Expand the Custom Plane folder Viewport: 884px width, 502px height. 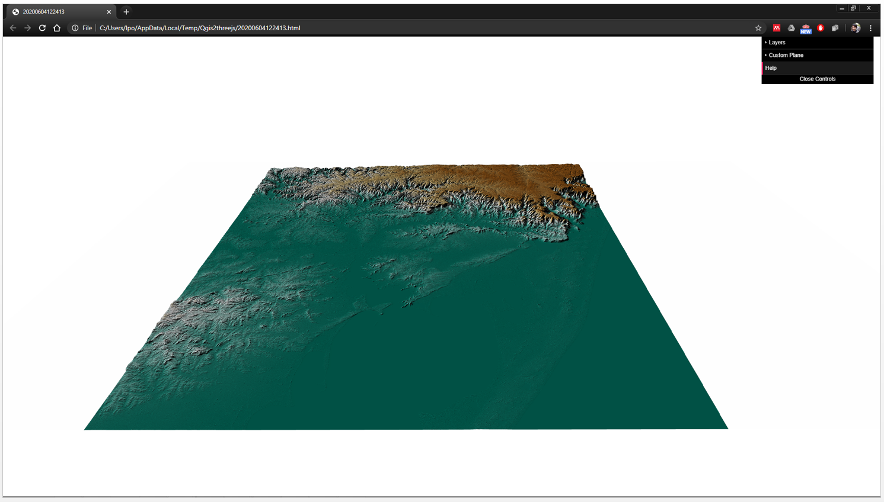tap(786, 55)
